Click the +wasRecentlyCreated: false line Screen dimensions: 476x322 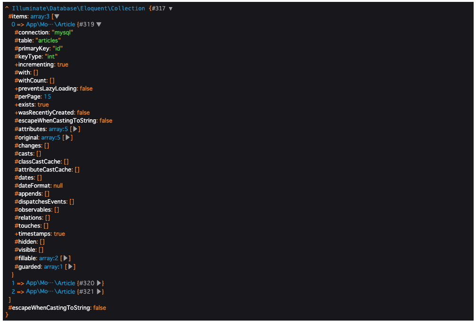[x=52, y=113]
